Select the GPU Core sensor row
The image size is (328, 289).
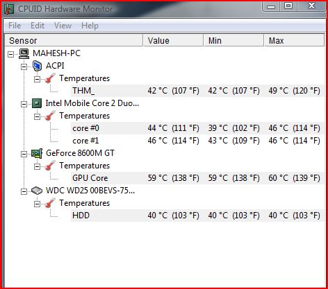pos(197,178)
